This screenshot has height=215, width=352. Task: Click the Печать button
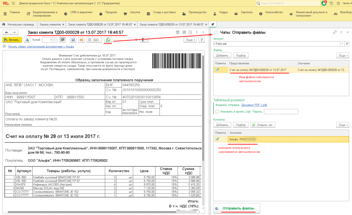pos(12,40)
